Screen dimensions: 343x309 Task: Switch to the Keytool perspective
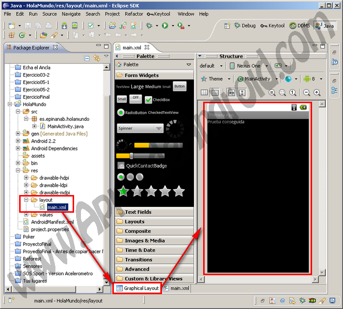point(272,26)
